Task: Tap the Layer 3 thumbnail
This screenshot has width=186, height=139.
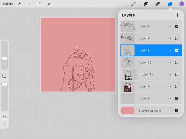Action: 127,50
